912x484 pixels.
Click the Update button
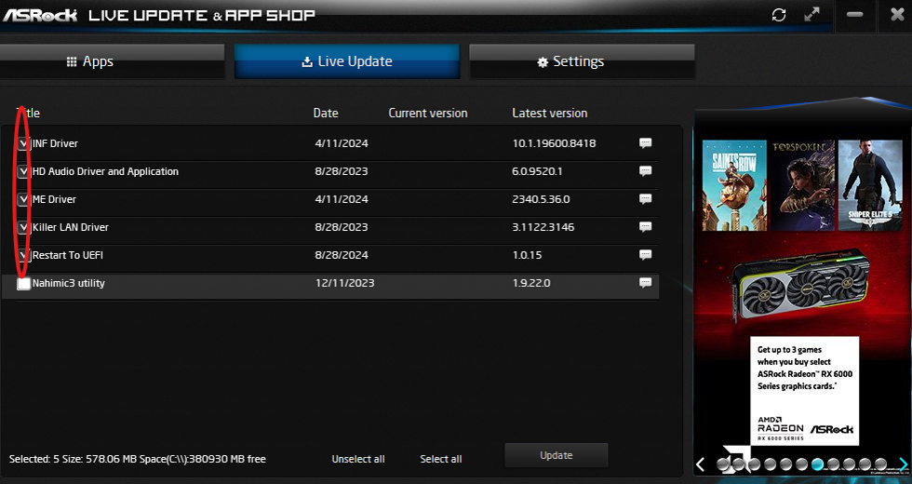click(557, 455)
